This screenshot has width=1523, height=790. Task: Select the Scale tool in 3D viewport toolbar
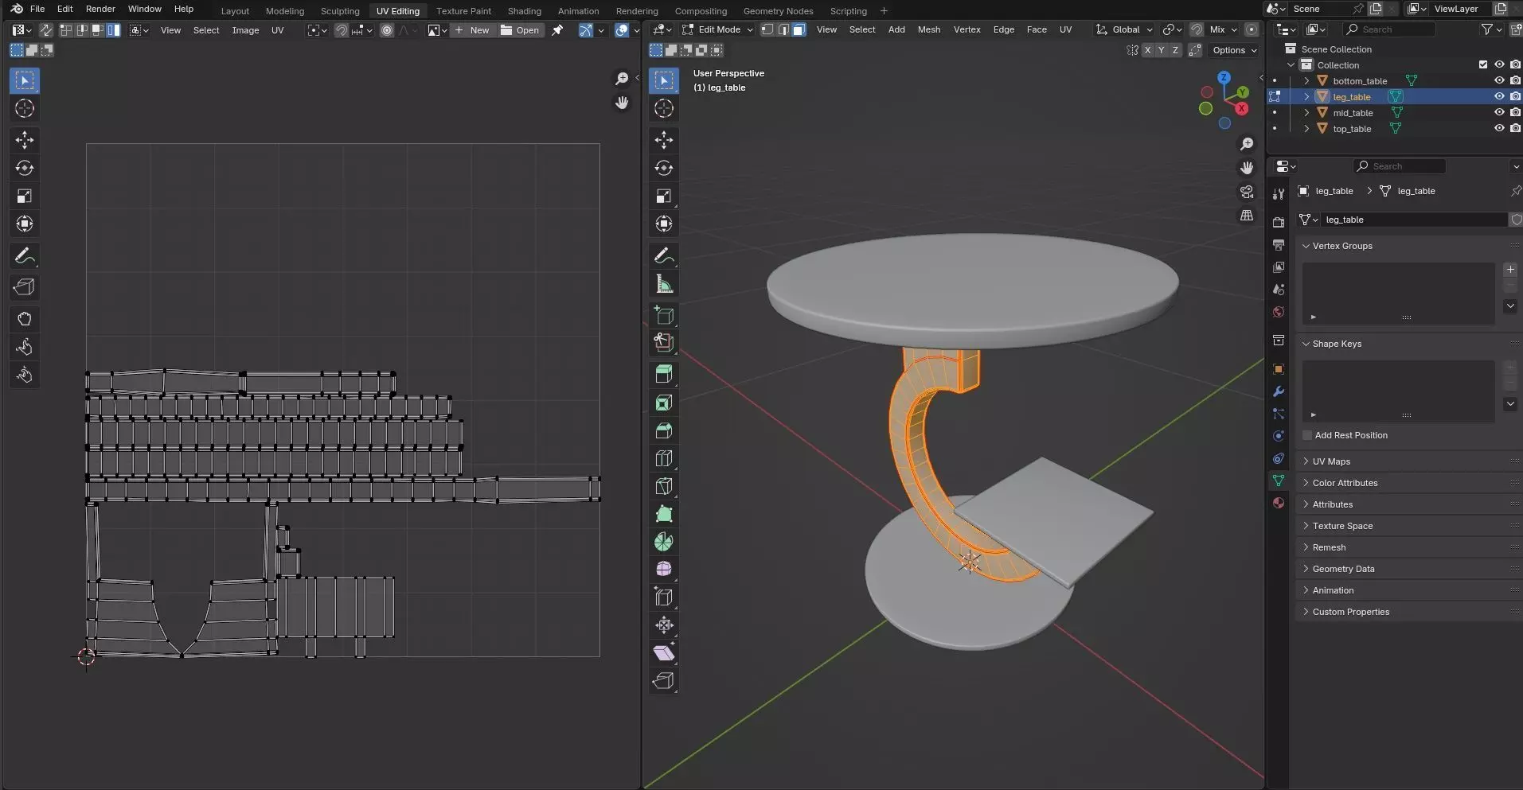pos(664,196)
